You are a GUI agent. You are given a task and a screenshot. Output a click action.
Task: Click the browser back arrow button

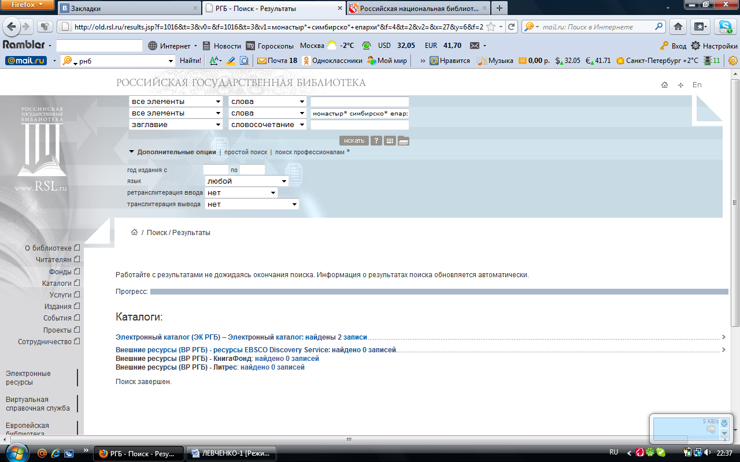pos(13,27)
